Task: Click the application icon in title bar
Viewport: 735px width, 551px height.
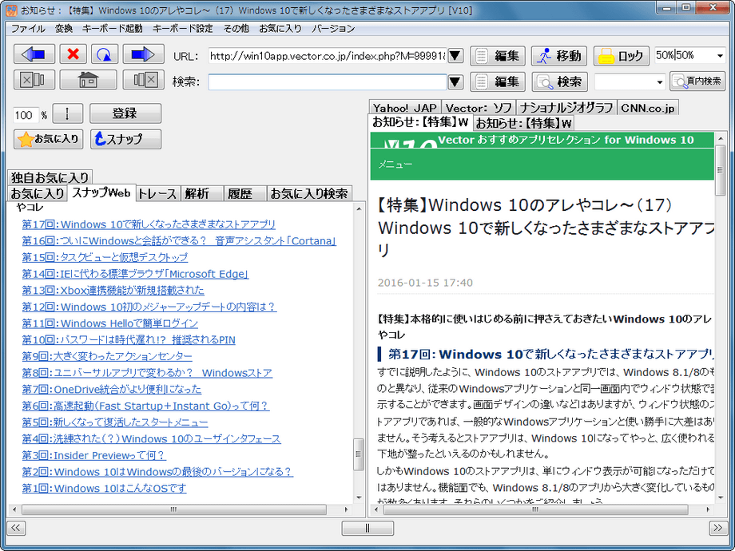Action: pos(10,10)
